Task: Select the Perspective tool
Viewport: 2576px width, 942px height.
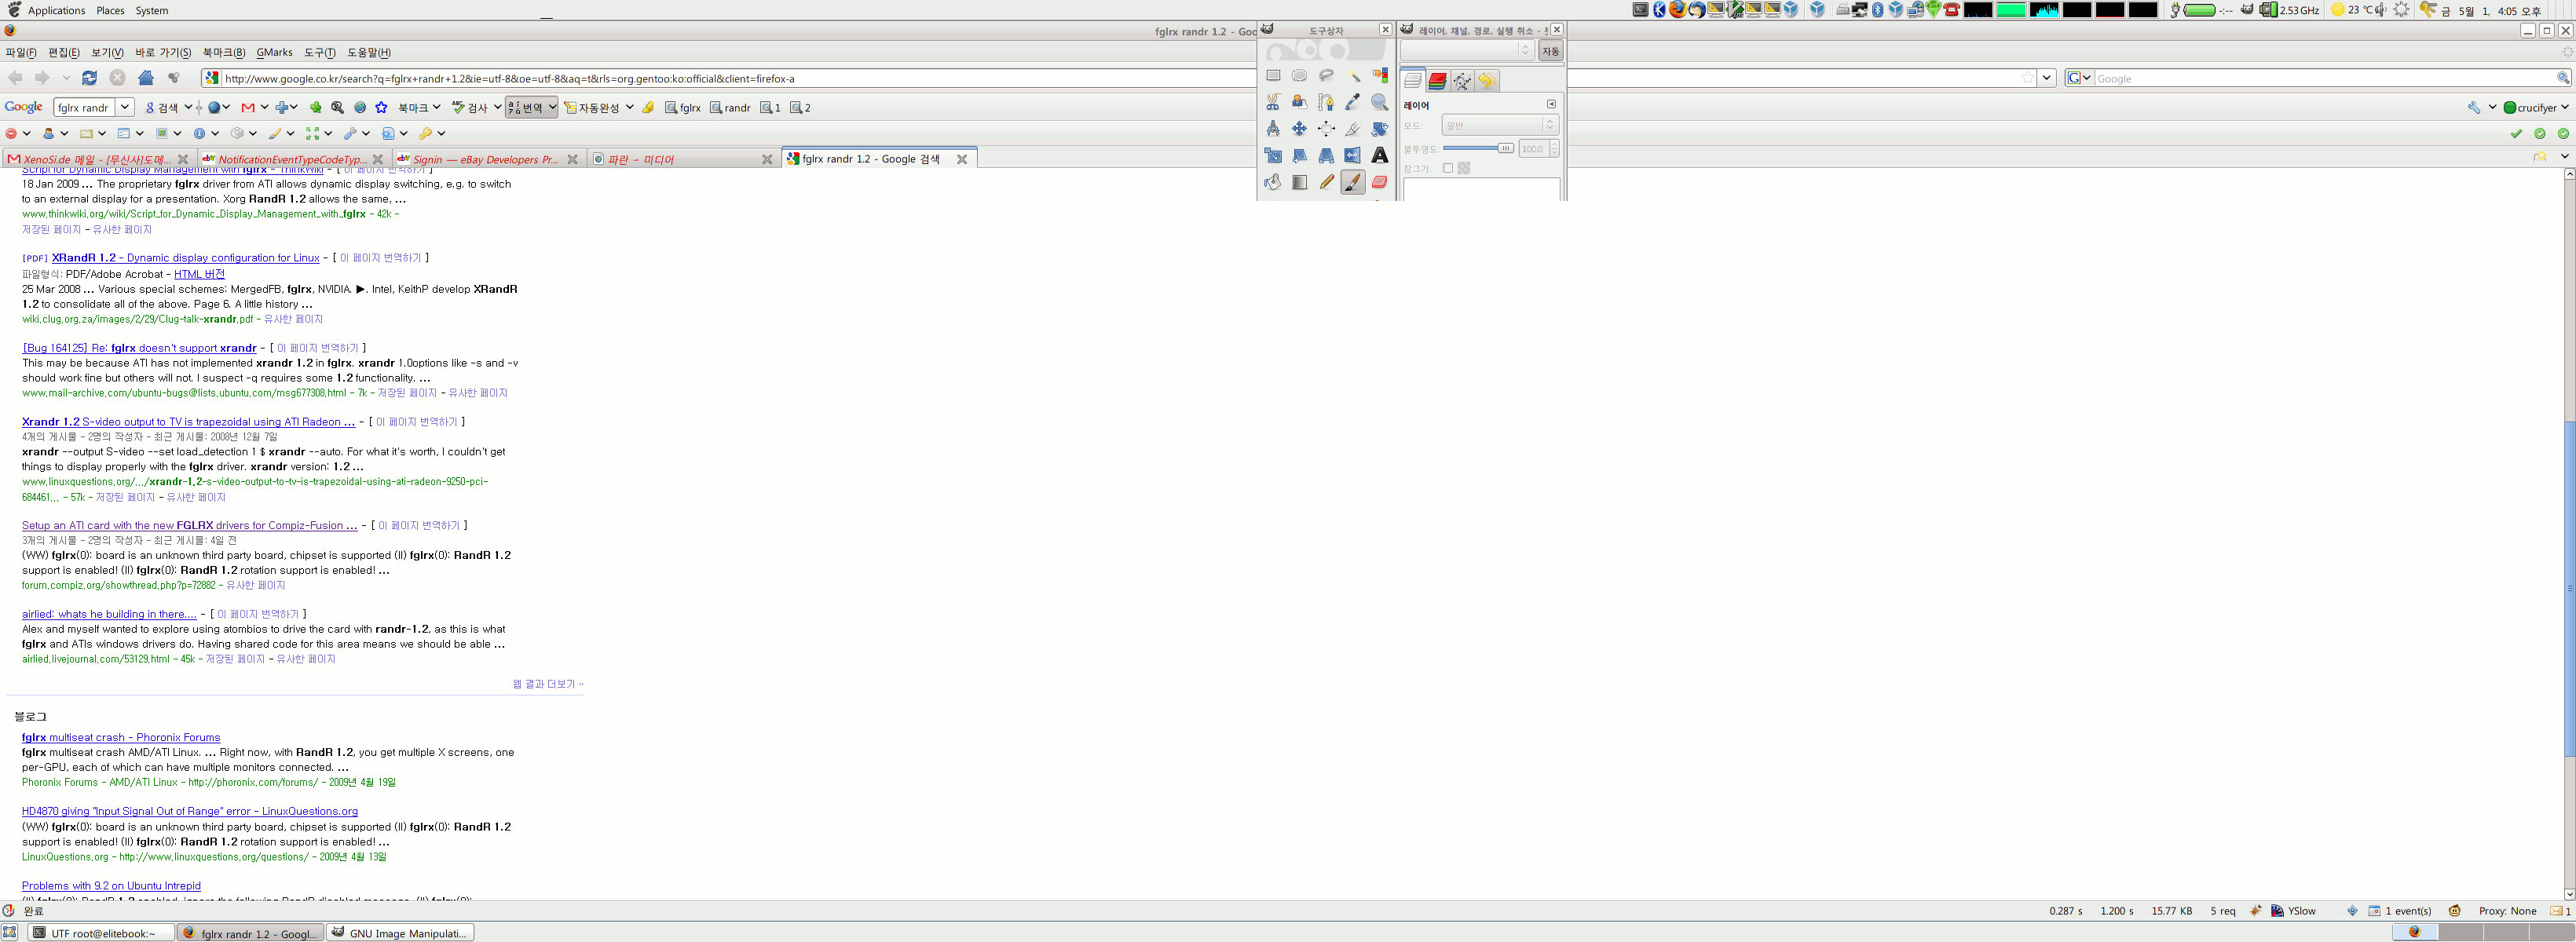Action: coord(1326,155)
